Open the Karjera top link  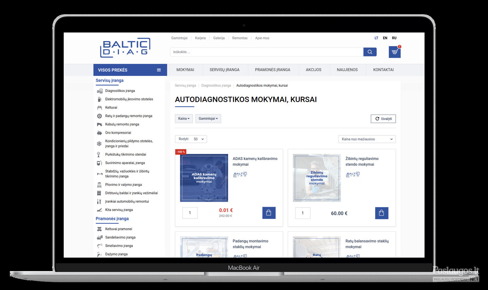pyautogui.click(x=200, y=38)
